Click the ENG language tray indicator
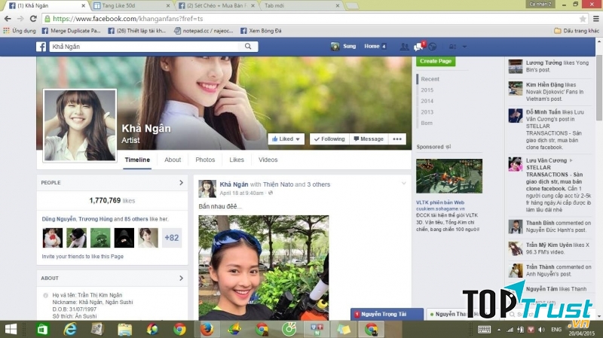The height and width of the screenshot is (338, 603). coord(556,330)
